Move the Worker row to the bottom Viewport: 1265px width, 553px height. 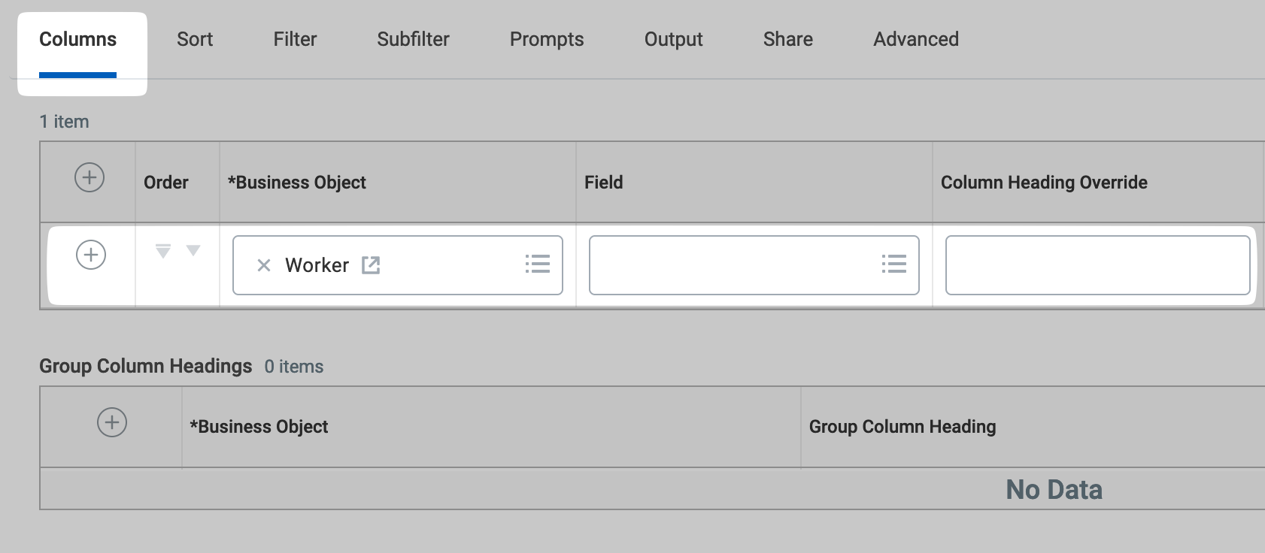(163, 251)
